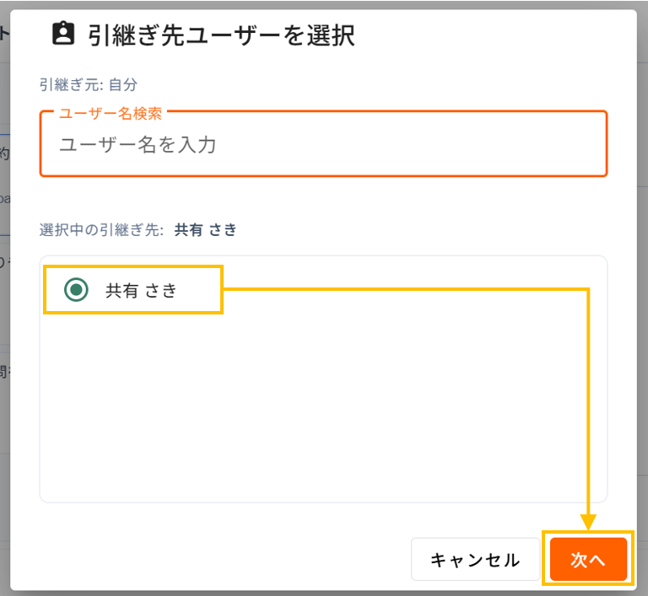Viewport: 648px width, 596px height.
Task: Click the right end of the user search box
Action: click(x=579, y=144)
